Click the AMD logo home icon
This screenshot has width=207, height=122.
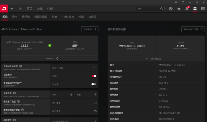tap(4, 9)
